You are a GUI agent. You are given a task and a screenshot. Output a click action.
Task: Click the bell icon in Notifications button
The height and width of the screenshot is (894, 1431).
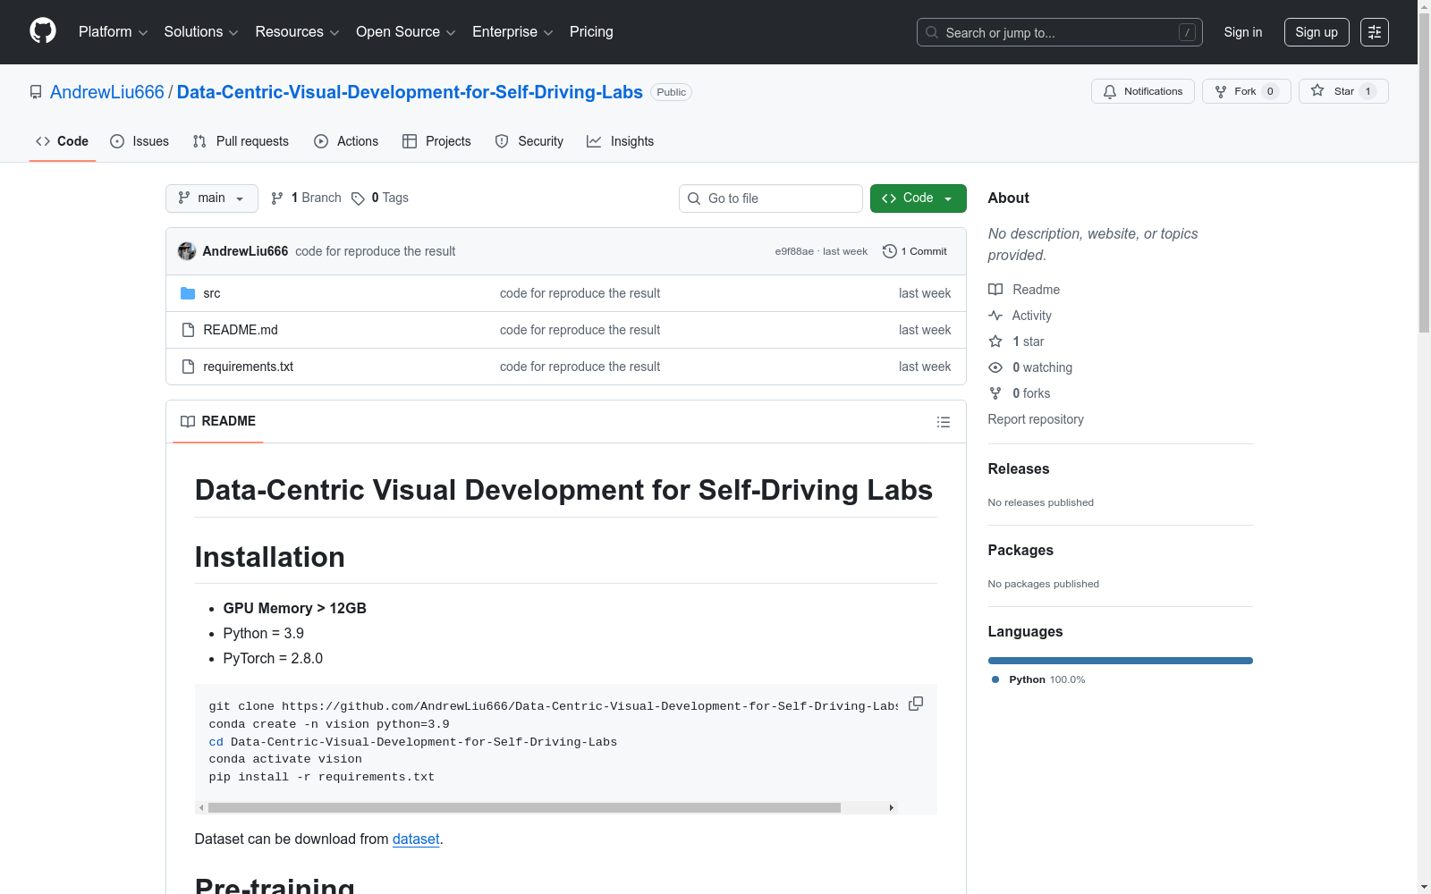point(1110,91)
